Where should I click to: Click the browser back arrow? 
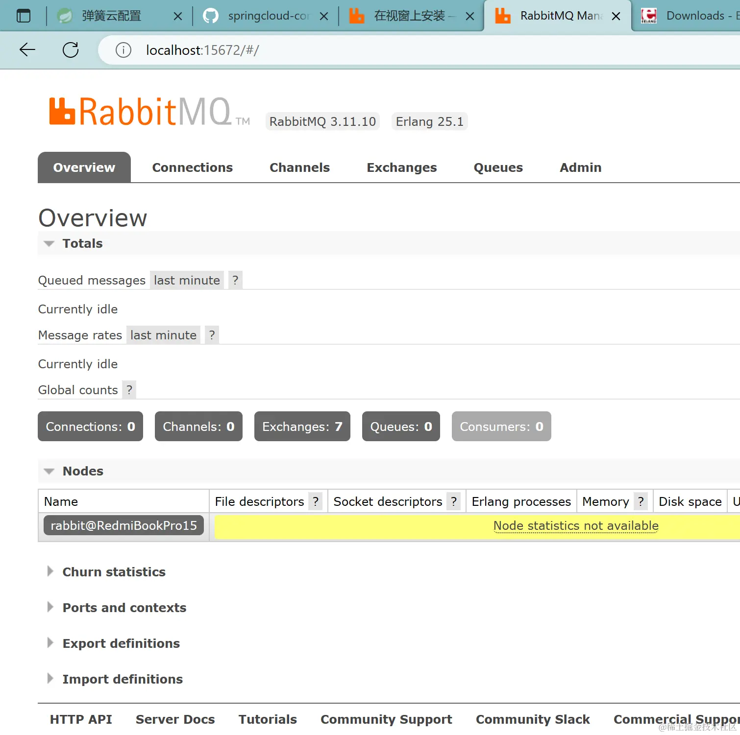coord(27,50)
